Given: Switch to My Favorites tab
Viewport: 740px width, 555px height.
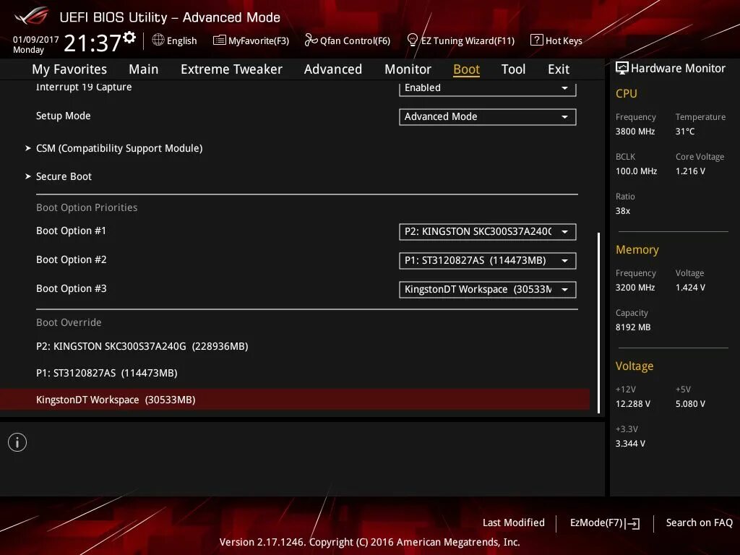Looking at the screenshot, I should (x=69, y=69).
